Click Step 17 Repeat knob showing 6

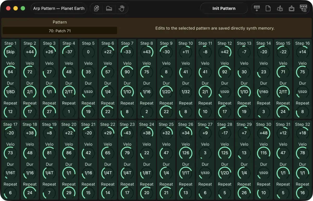point(10,193)
